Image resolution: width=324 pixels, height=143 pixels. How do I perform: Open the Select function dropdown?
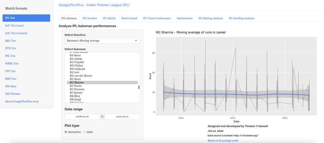coord(102,41)
